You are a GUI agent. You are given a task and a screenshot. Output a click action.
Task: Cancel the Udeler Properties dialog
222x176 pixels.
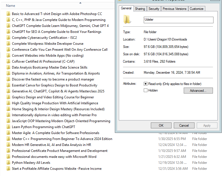click(184, 126)
